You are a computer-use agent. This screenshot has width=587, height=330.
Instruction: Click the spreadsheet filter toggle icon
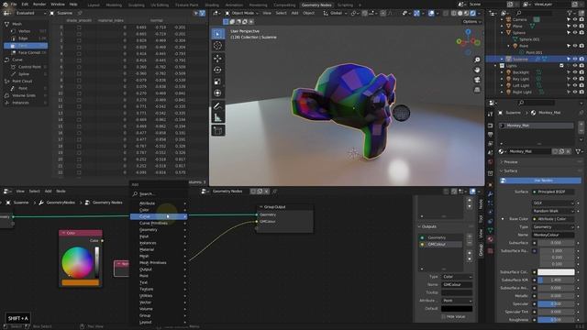pos(202,13)
